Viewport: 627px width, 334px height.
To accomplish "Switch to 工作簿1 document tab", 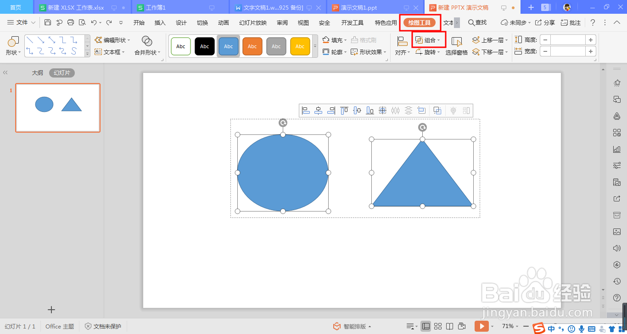I will (156, 8).
